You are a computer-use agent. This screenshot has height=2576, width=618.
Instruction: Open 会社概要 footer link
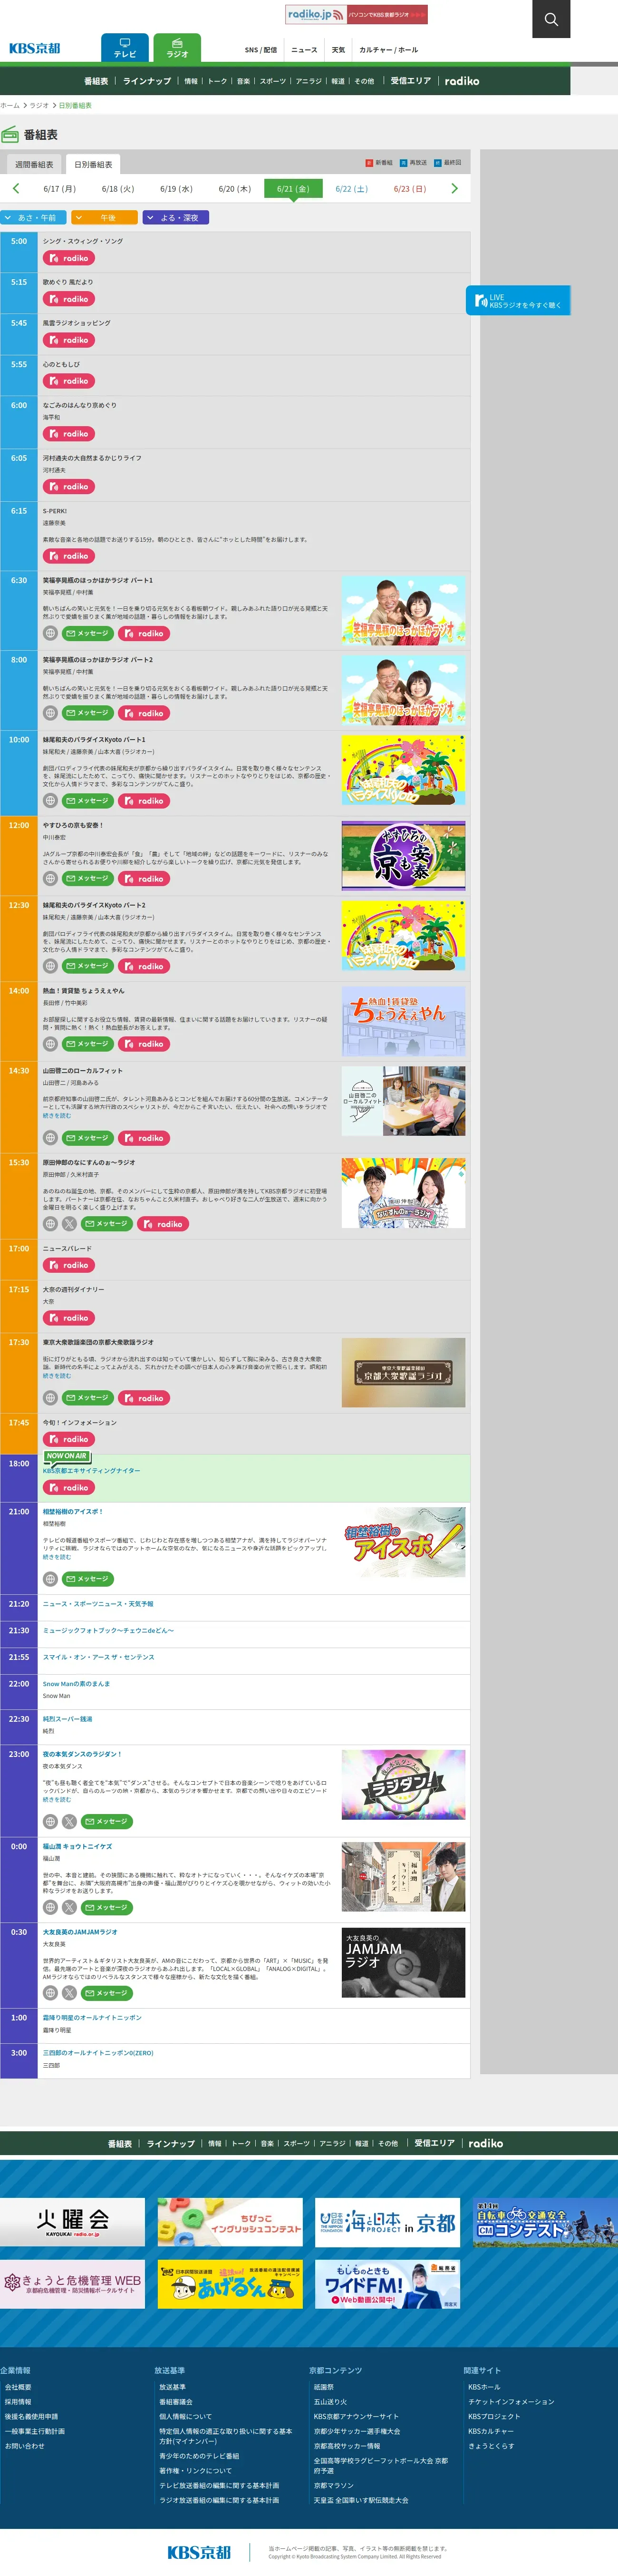coord(18,2386)
